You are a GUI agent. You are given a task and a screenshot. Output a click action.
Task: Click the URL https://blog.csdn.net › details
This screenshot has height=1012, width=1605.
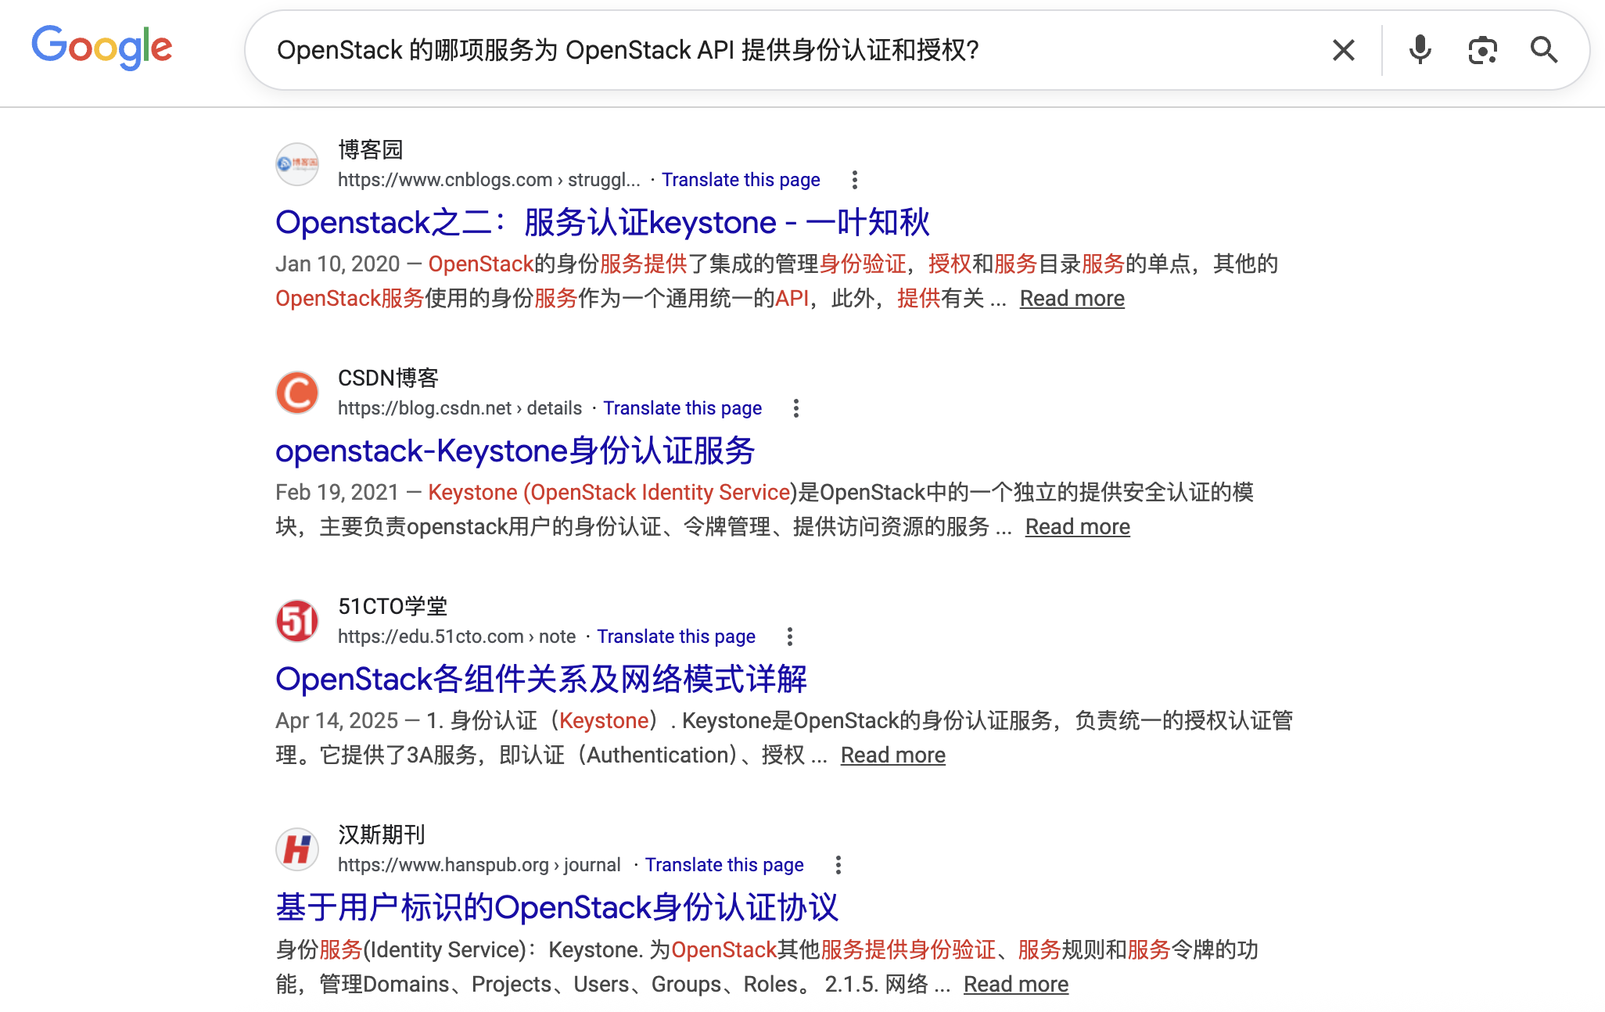click(x=460, y=408)
